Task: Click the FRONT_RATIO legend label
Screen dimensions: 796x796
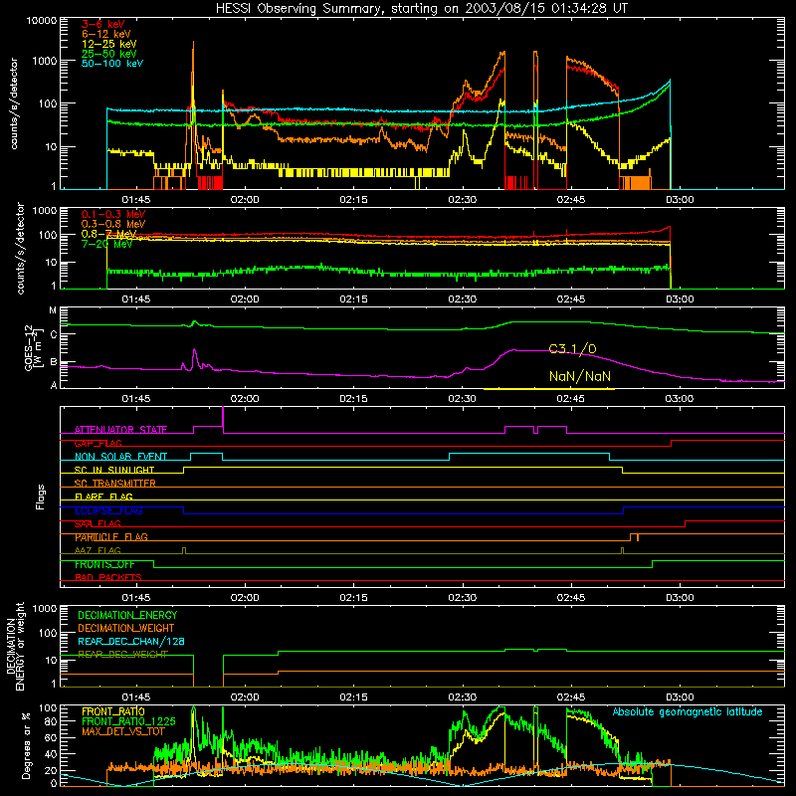Action: pyautogui.click(x=113, y=711)
